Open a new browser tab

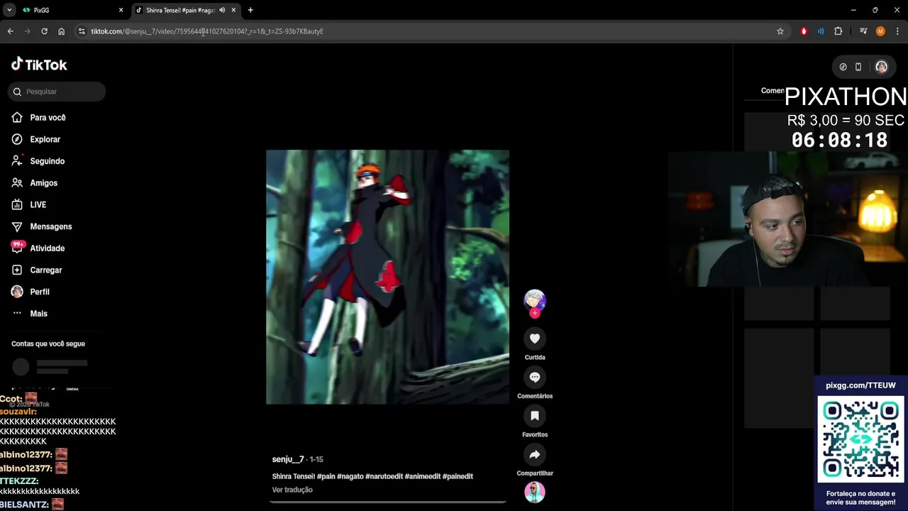[x=250, y=10]
